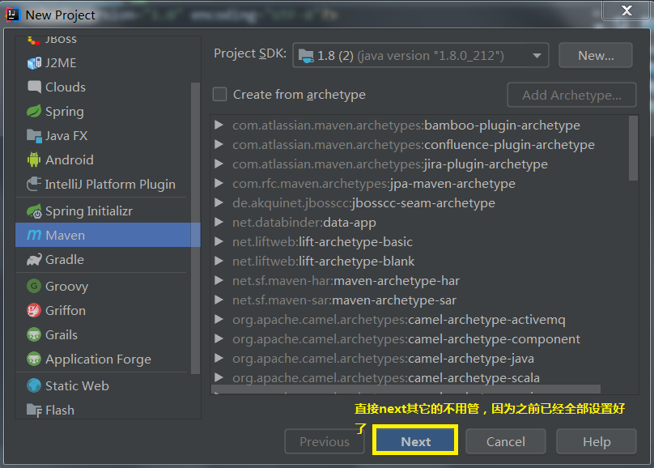Viewport: 654px width, 468px height.
Task: Click the Cancel button
Action: pyautogui.click(x=506, y=441)
